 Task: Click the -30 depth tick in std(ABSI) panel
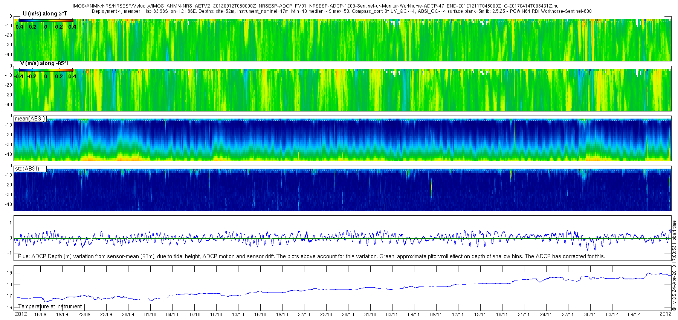coord(8,195)
